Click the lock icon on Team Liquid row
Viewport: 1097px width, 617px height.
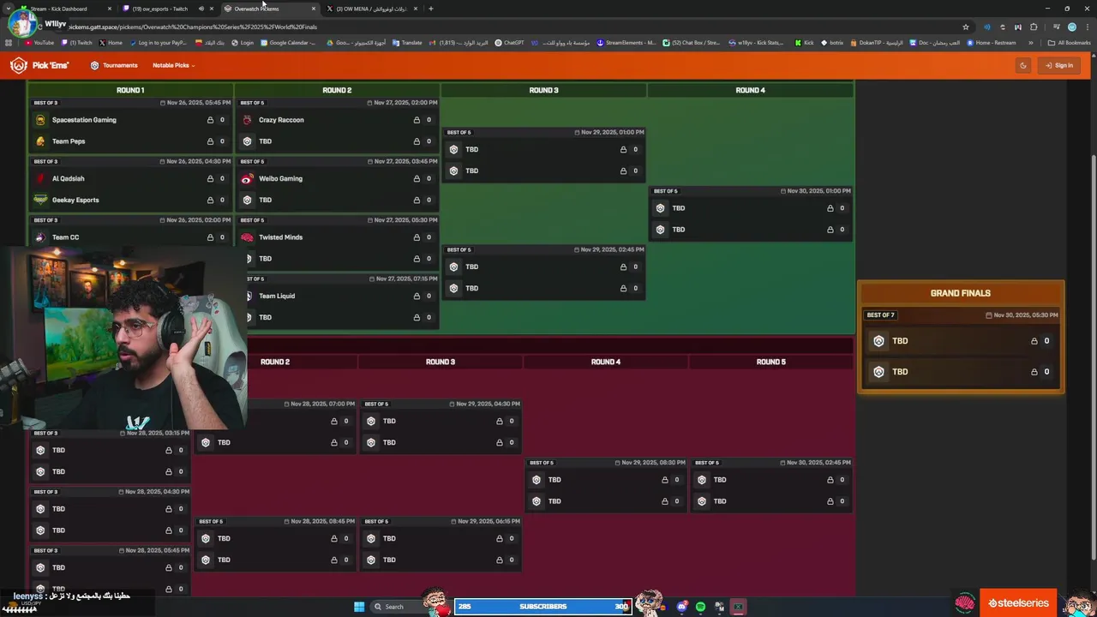[417, 296]
